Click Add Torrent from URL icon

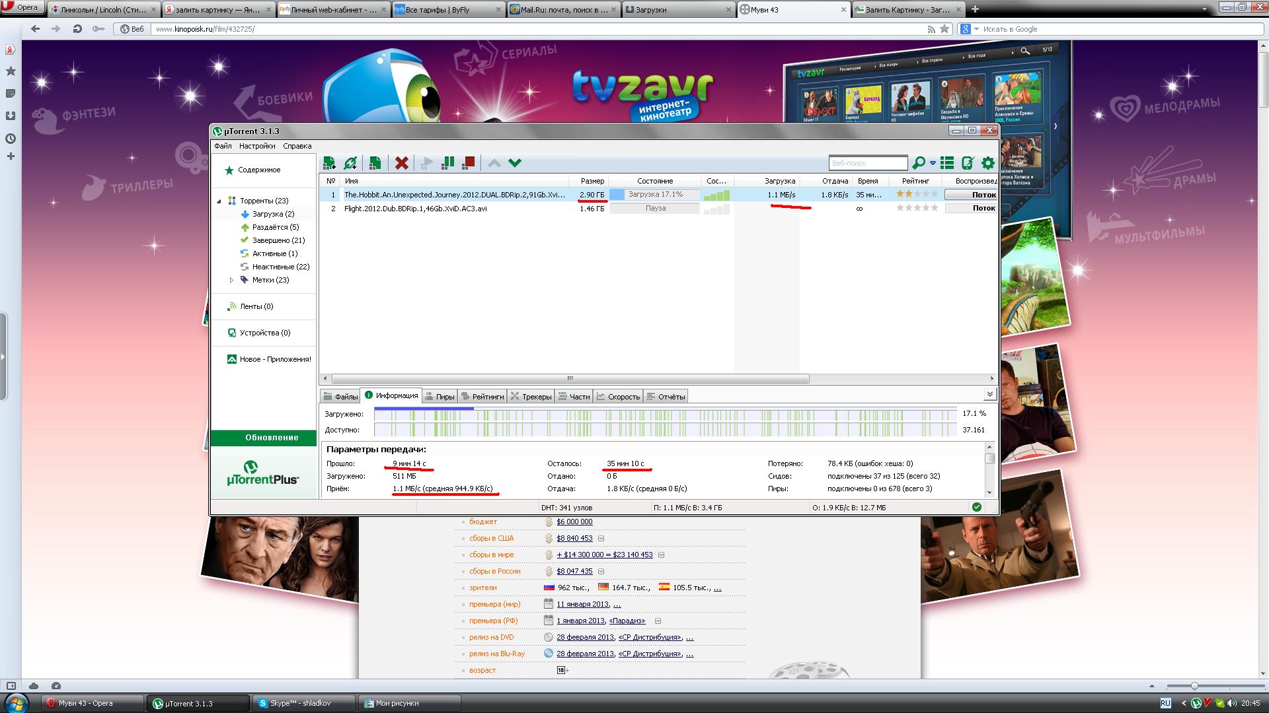click(x=350, y=163)
